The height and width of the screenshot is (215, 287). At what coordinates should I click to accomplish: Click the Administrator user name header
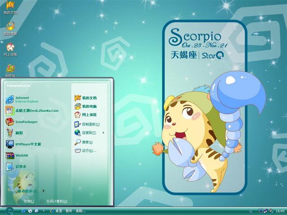tap(18, 86)
